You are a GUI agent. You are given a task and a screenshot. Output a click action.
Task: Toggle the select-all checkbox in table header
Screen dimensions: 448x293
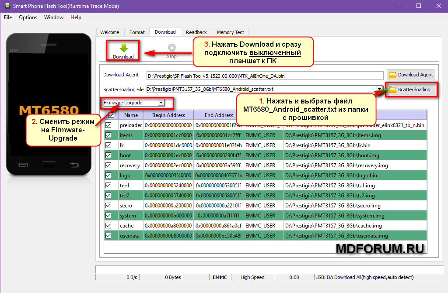(x=112, y=115)
